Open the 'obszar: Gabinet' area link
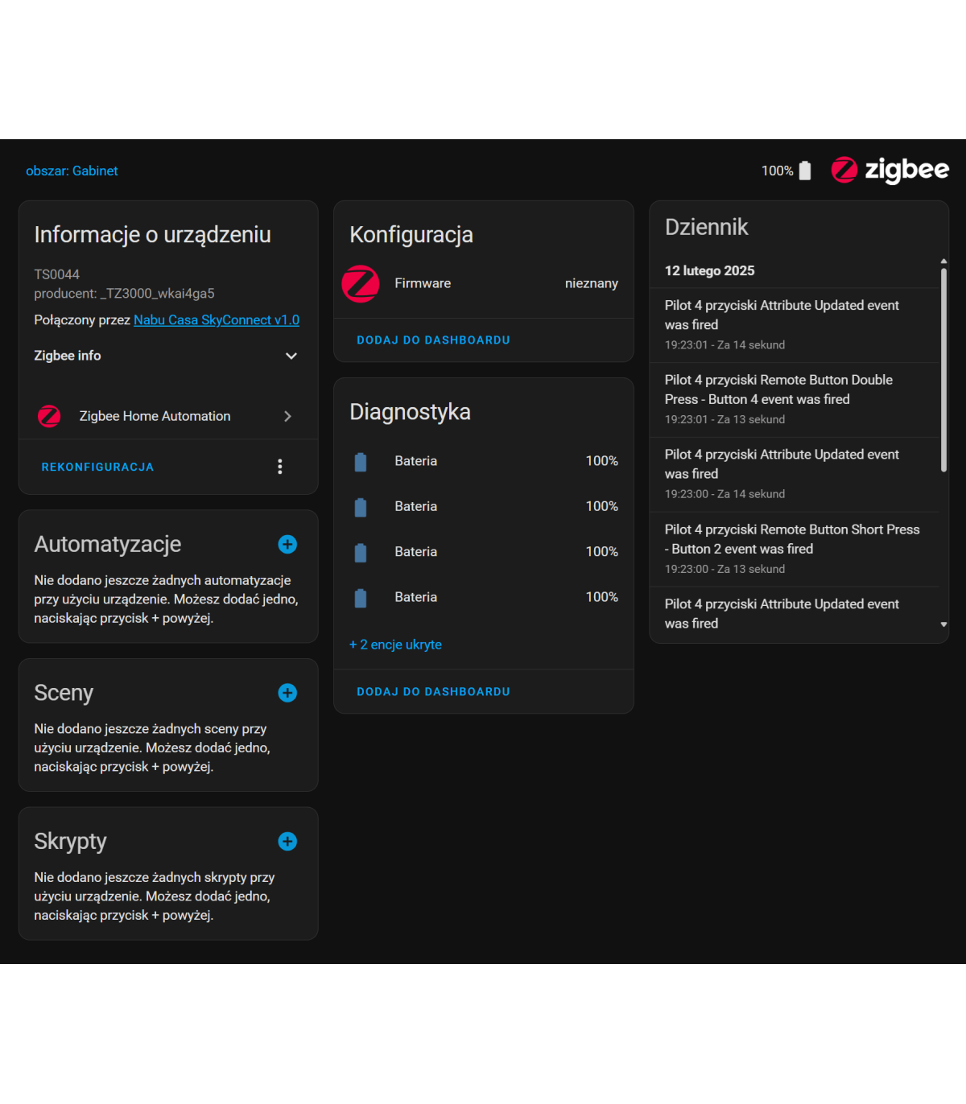The width and height of the screenshot is (966, 1104). coord(72,171)
